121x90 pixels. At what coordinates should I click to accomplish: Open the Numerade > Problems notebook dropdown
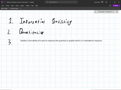click(x=104, y=12)
